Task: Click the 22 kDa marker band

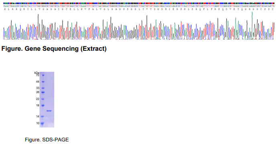Action: [43, 99]
